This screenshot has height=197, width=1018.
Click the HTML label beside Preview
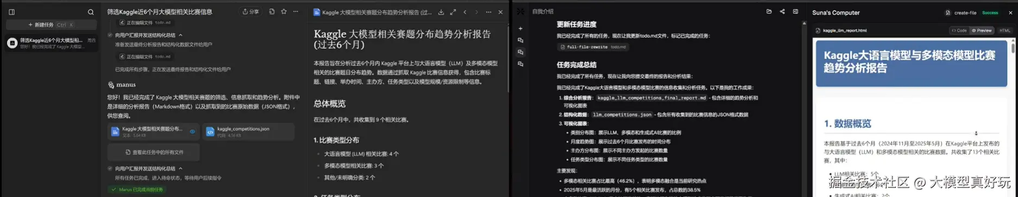(x=1005, y=30)
